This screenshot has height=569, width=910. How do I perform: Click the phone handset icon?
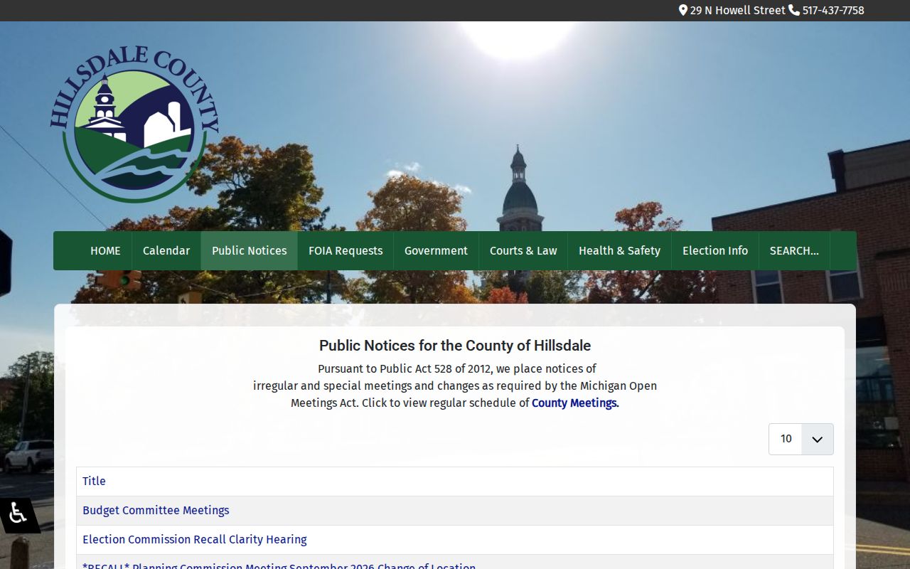tap(794, 10)
